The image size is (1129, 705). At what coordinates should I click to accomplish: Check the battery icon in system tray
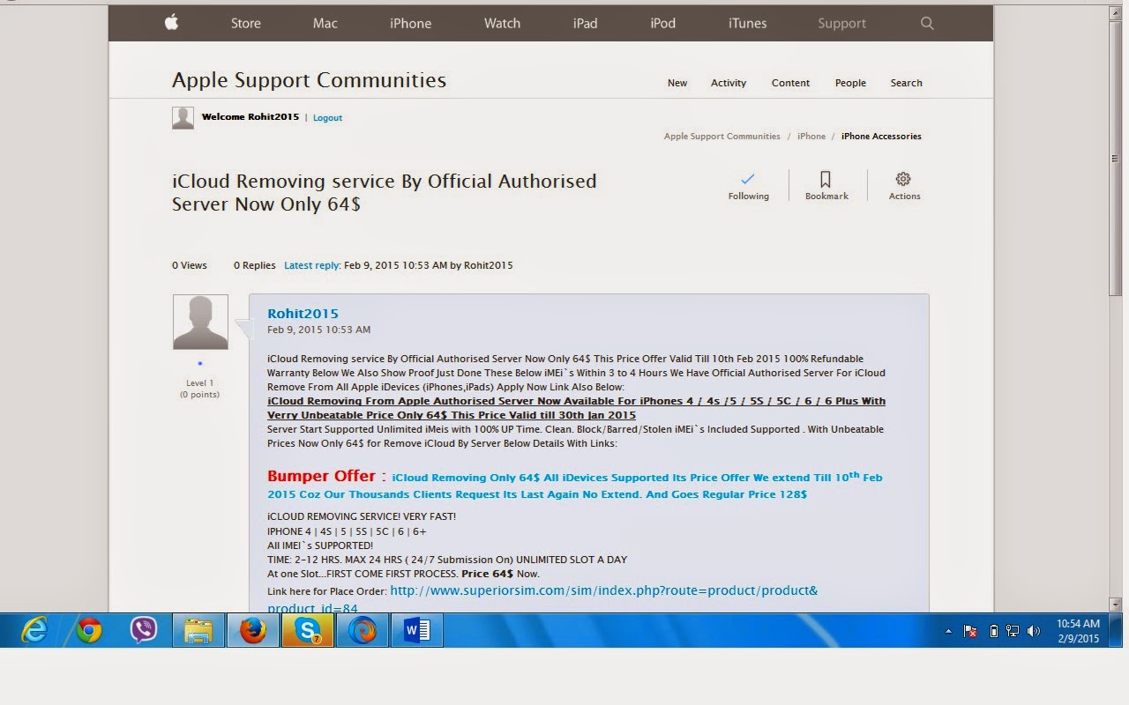tap(993, 631)
